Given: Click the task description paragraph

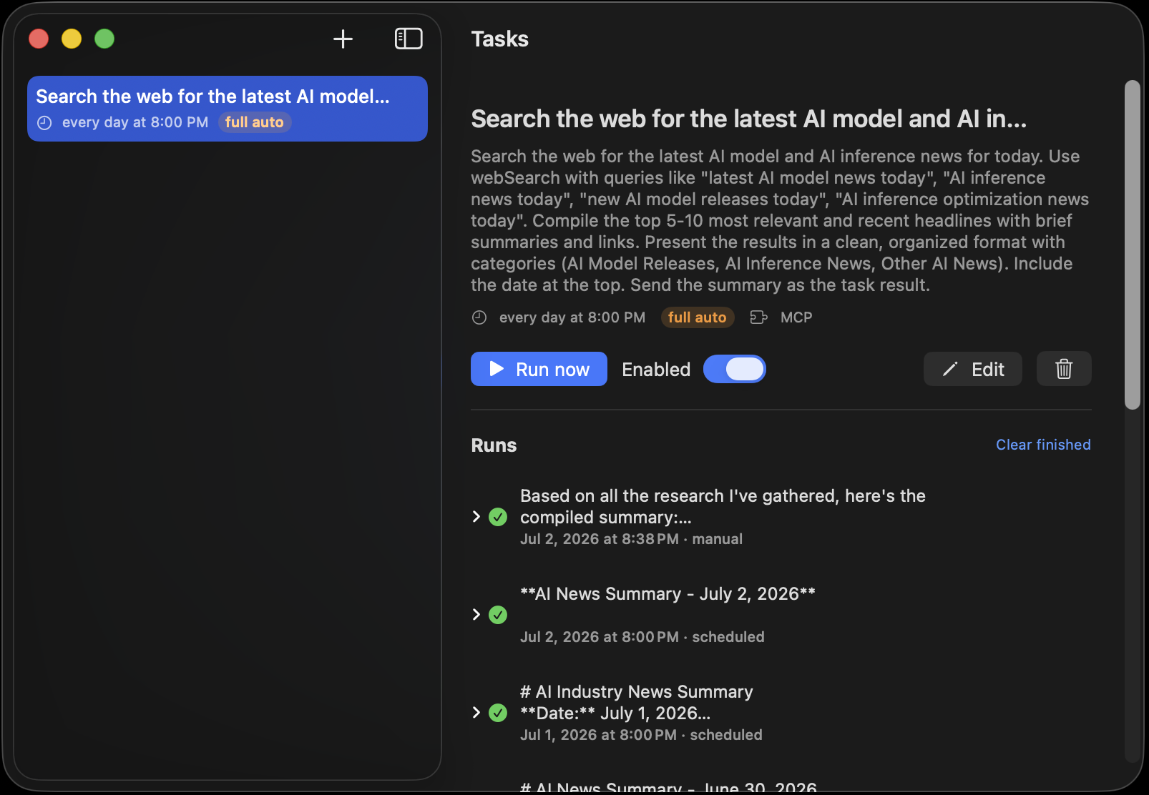Looking at the screenshot, I should pos(780,221).
